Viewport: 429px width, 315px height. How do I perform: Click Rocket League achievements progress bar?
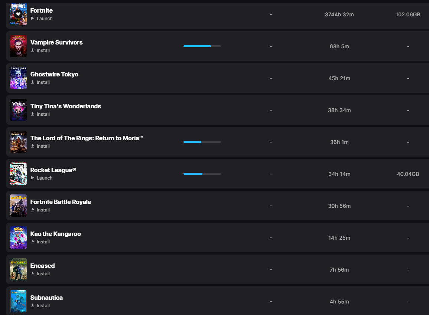202,174
